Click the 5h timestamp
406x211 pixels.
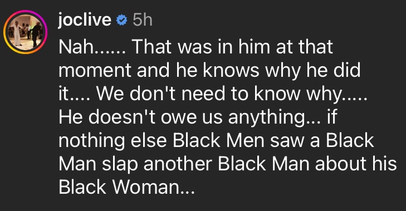(143, 20)
